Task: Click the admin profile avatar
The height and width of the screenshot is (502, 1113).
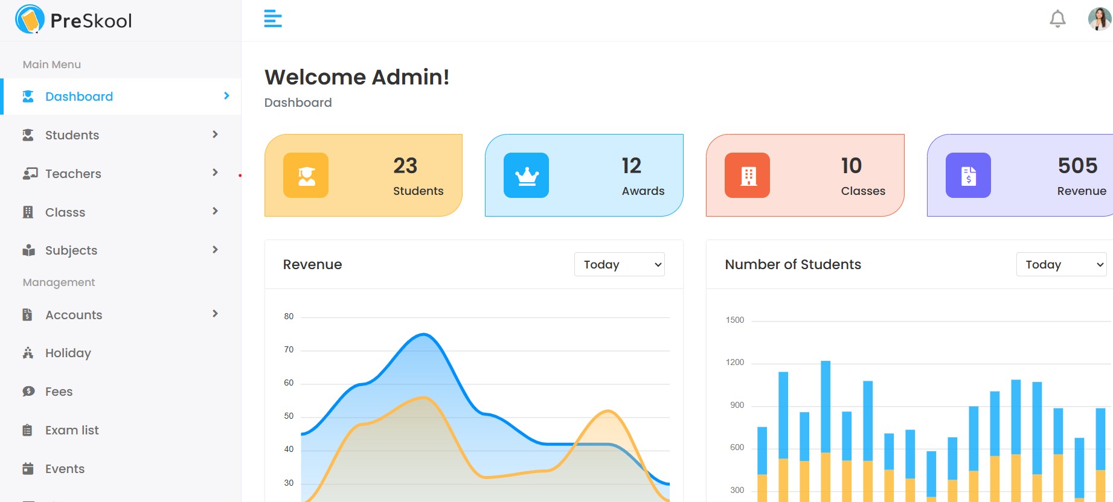Action: pos(1099,19)
